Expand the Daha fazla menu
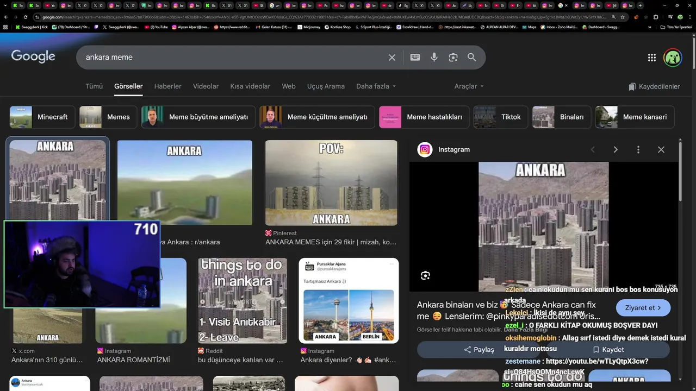The width and height of the screenshot is (696, 391). click(x=376, y=86)
